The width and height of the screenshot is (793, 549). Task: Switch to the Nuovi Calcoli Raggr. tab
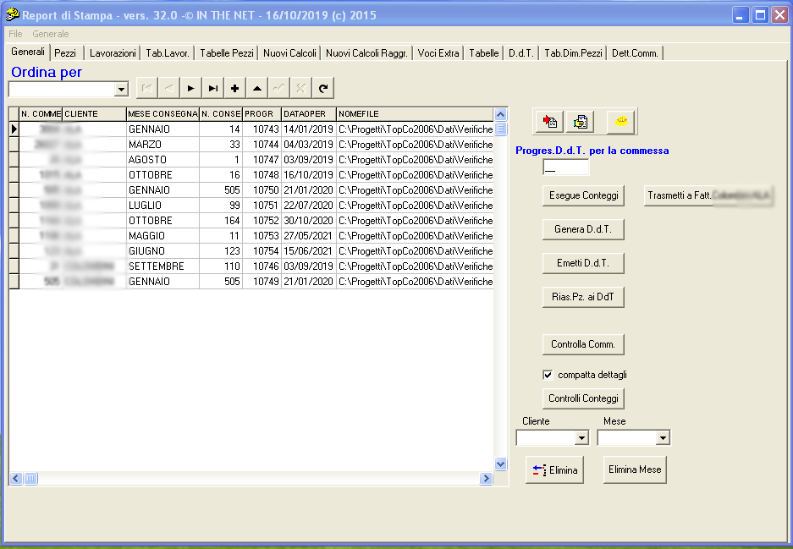click(366, 53)
